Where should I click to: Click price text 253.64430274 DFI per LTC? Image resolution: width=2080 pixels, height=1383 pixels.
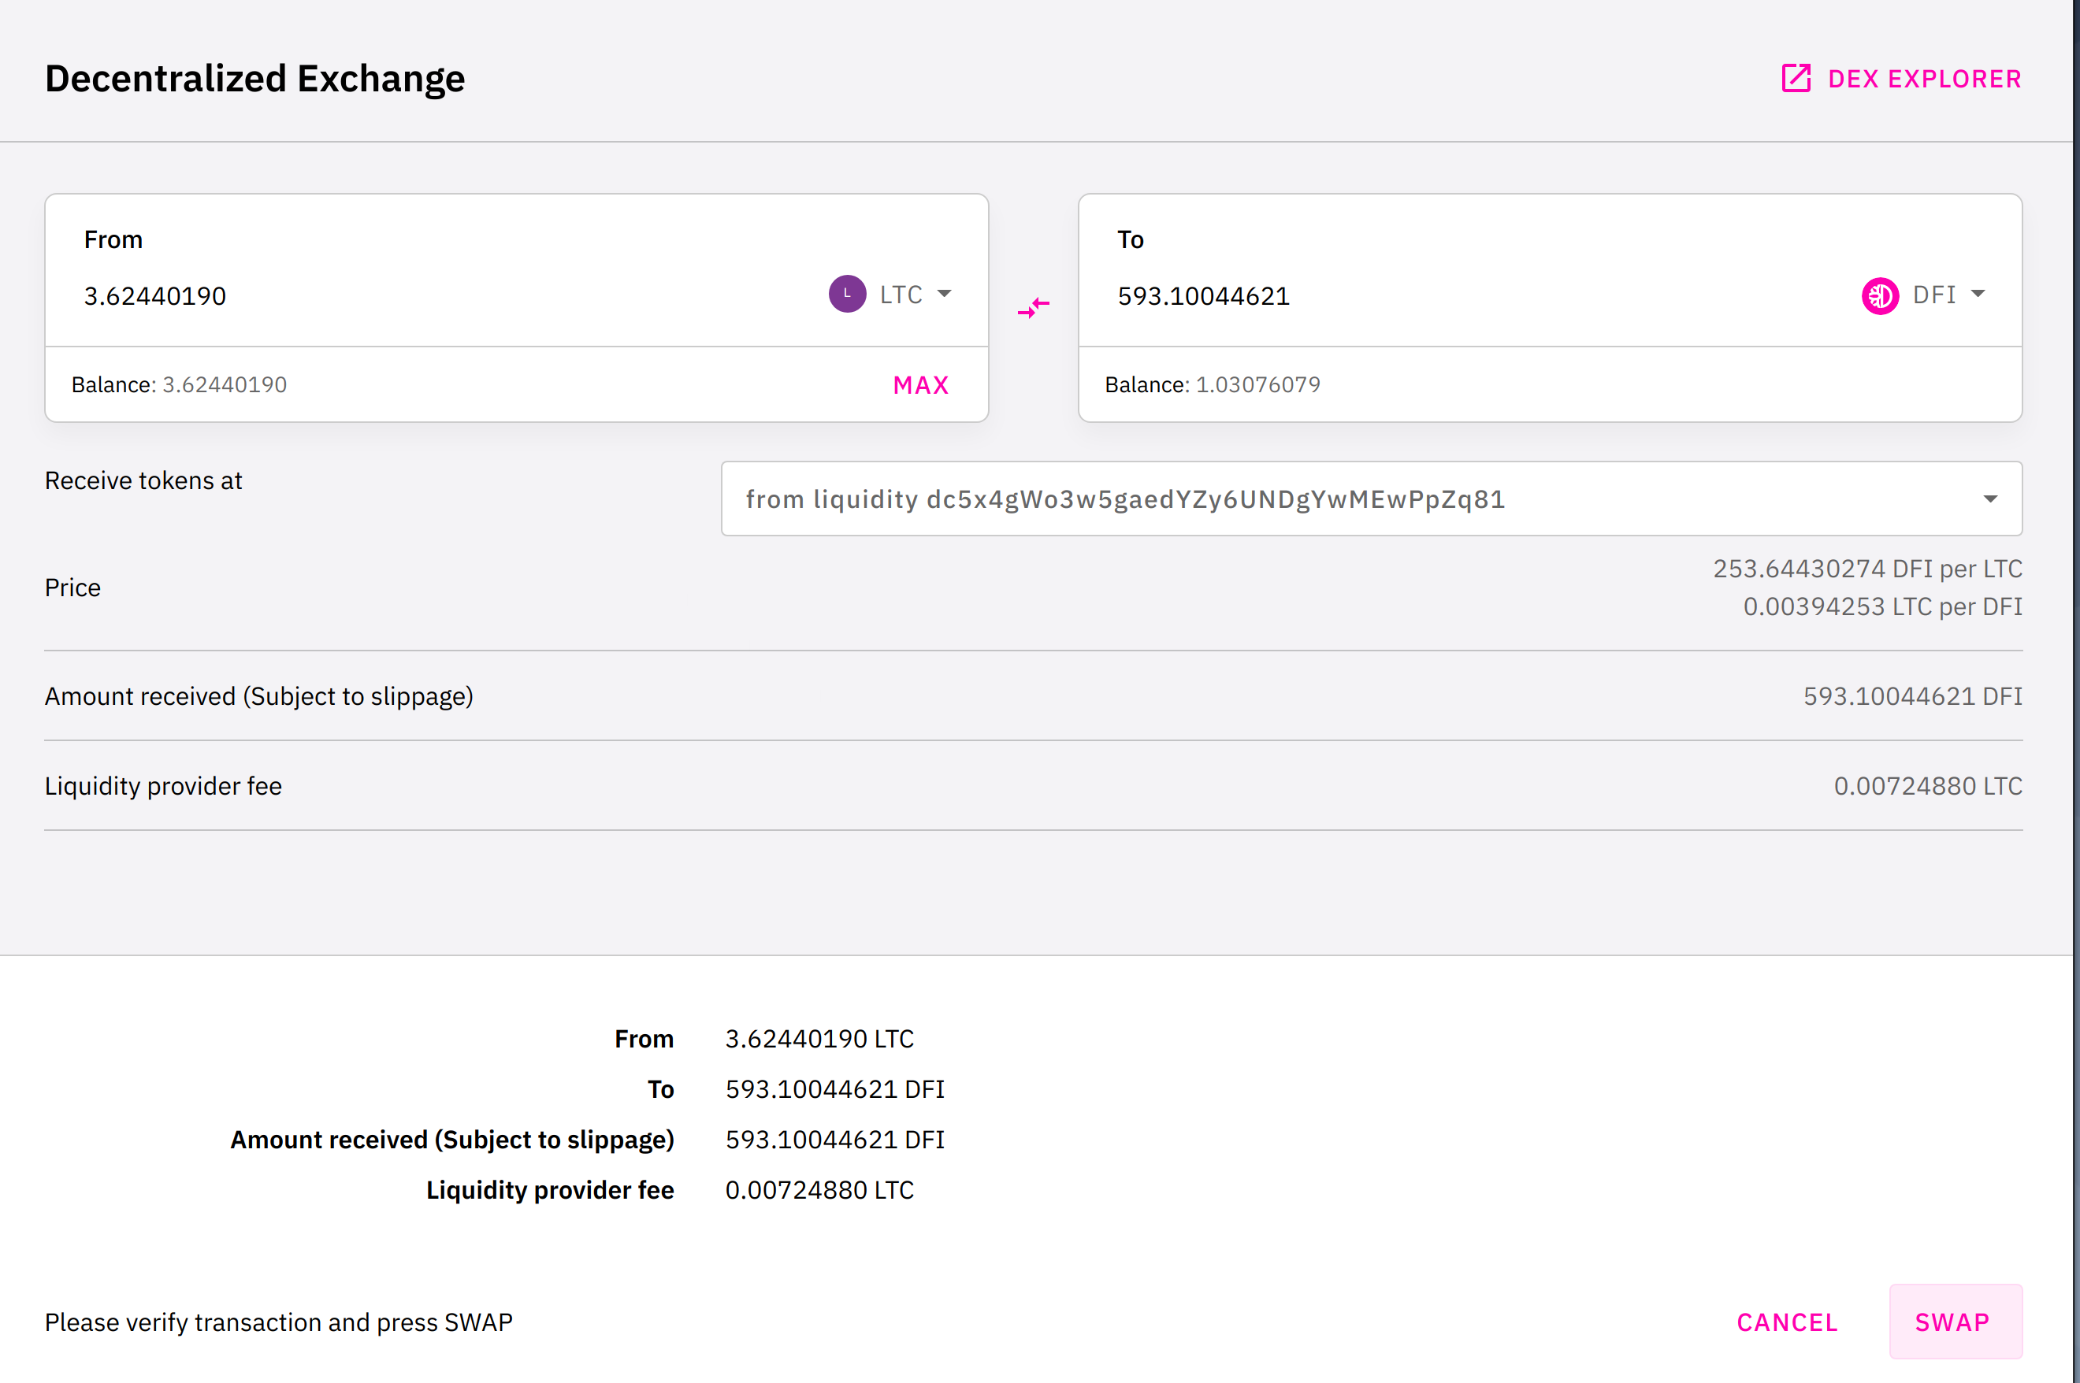pos(1867,569)
